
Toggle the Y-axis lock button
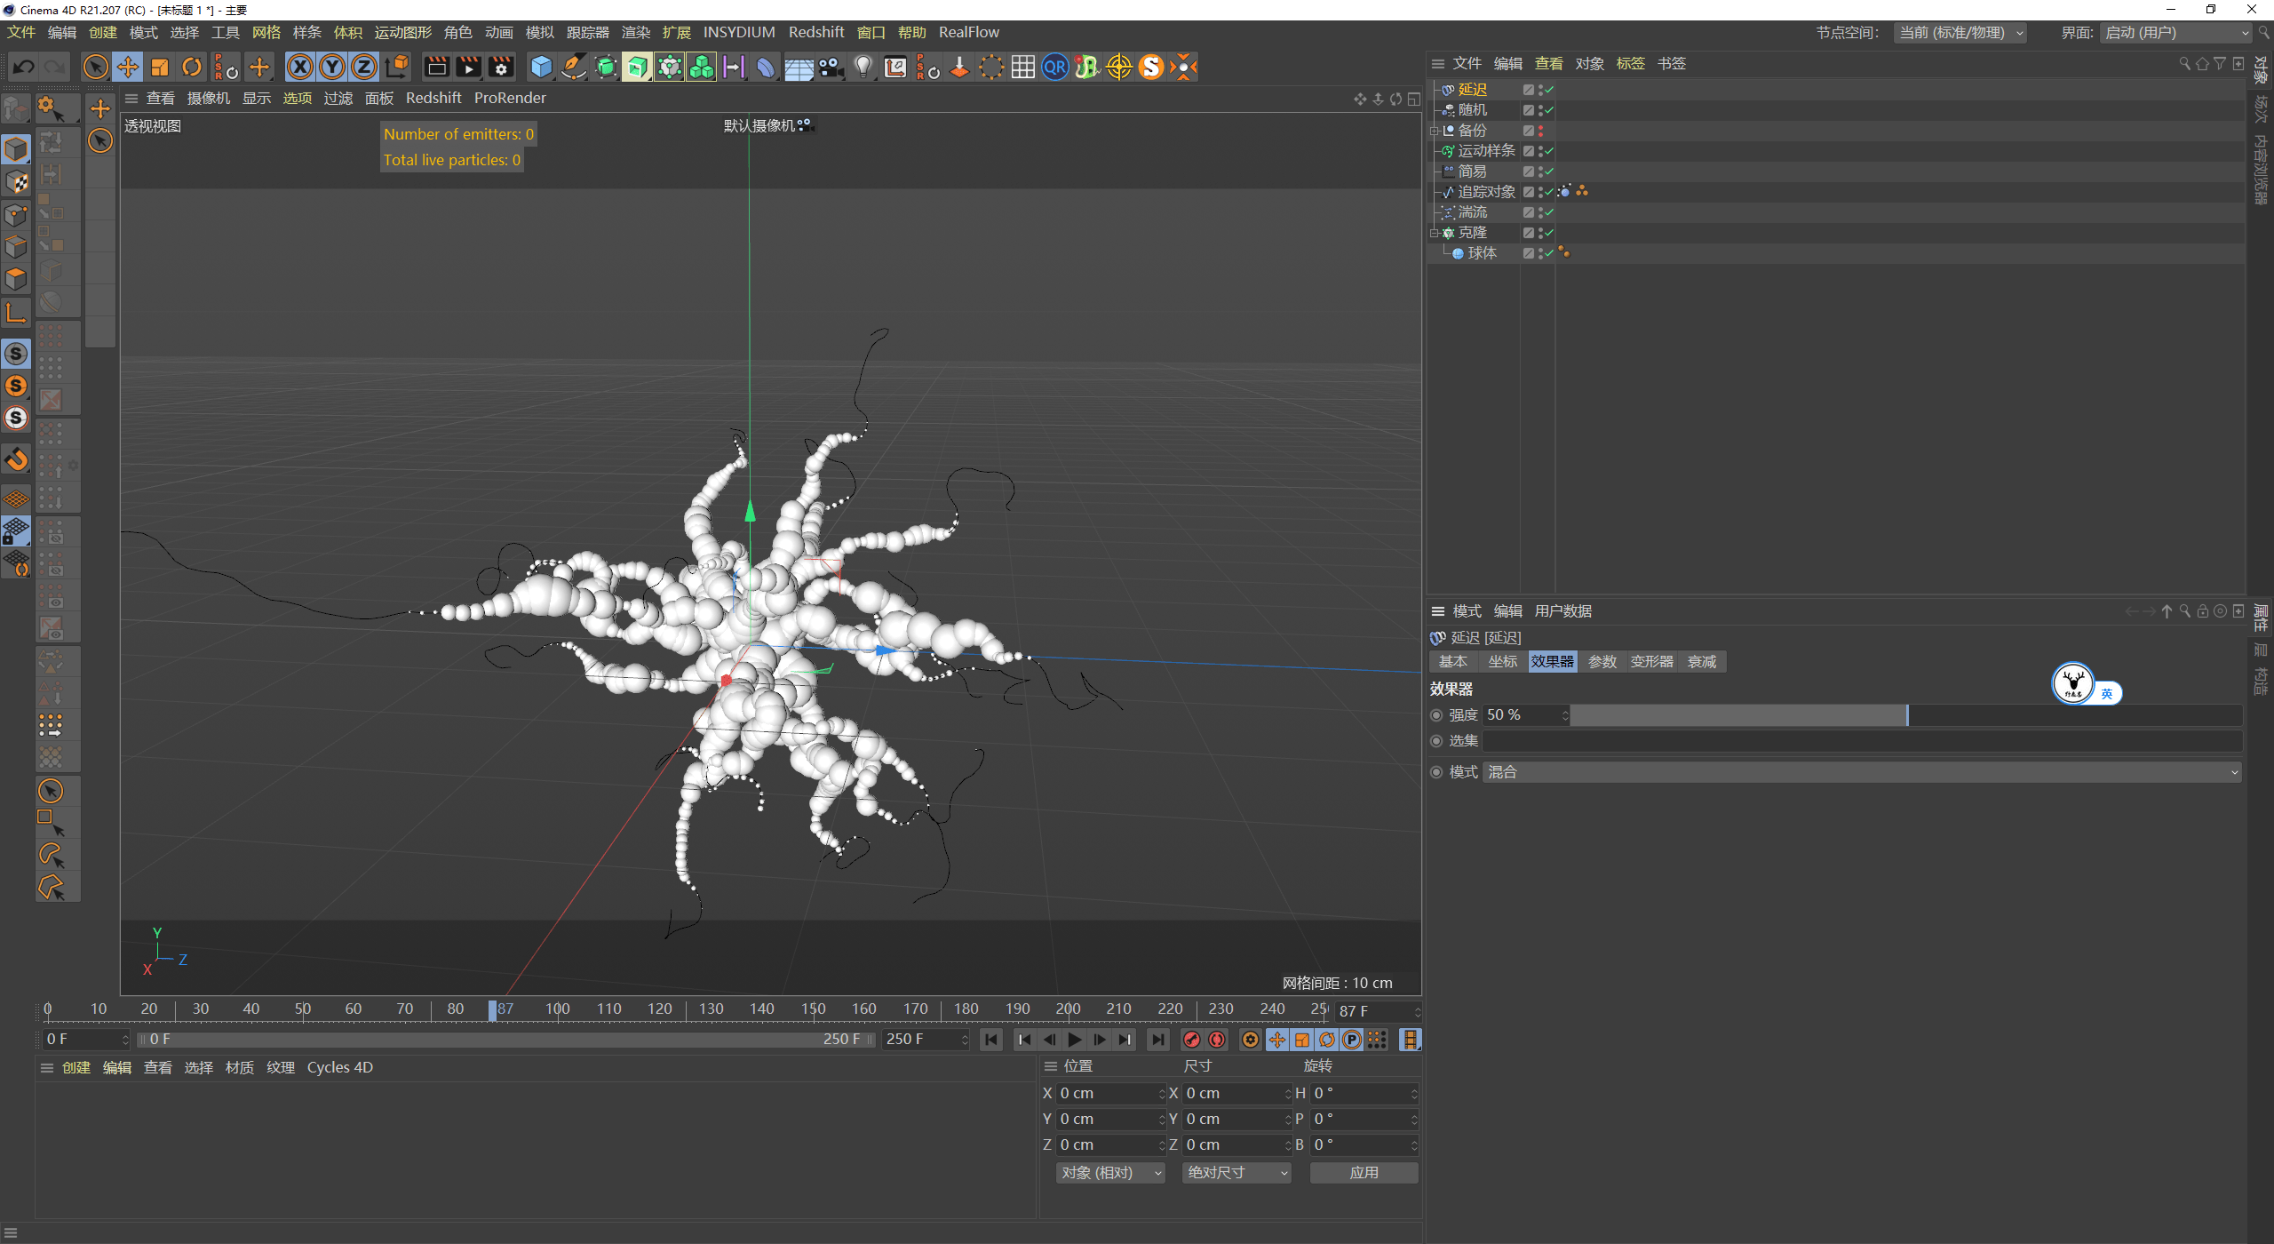point(331,67)
